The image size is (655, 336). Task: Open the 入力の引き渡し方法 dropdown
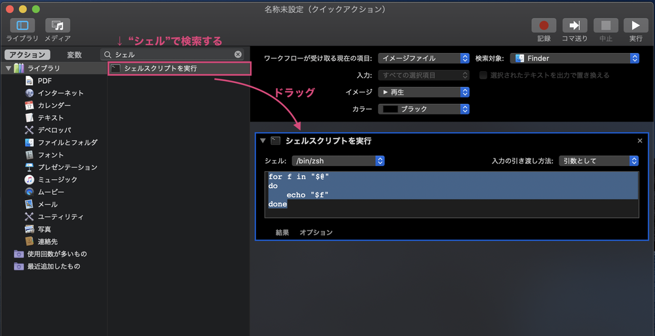pos(599,160)
